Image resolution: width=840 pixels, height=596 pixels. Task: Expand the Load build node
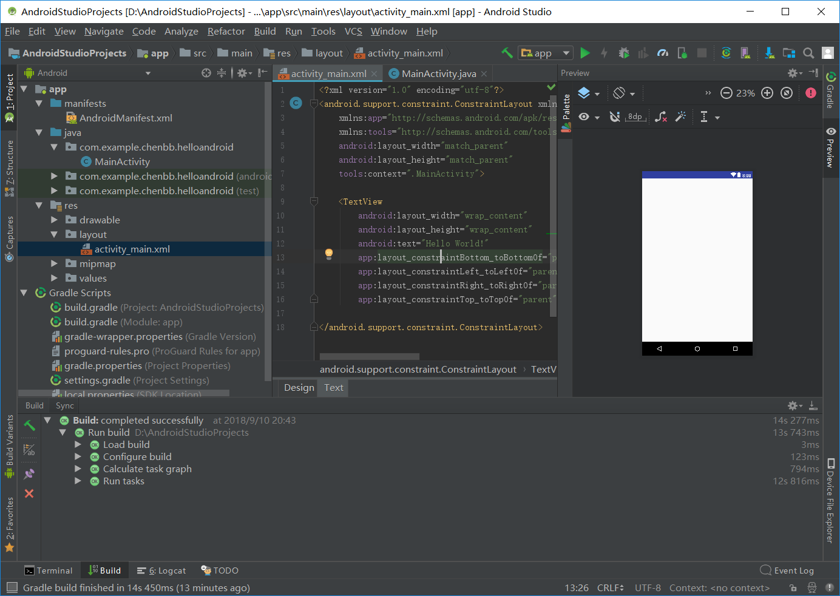(x=78, y=444)
